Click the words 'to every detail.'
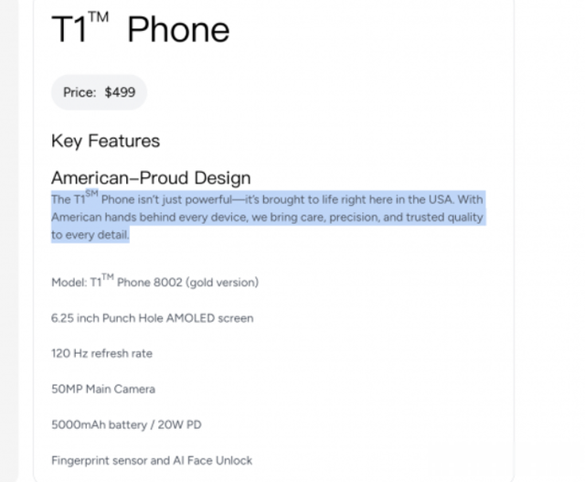585x482 pixels. coord(90,235)
